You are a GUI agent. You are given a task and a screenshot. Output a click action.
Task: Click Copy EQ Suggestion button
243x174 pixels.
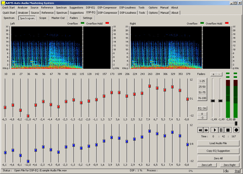218,151
